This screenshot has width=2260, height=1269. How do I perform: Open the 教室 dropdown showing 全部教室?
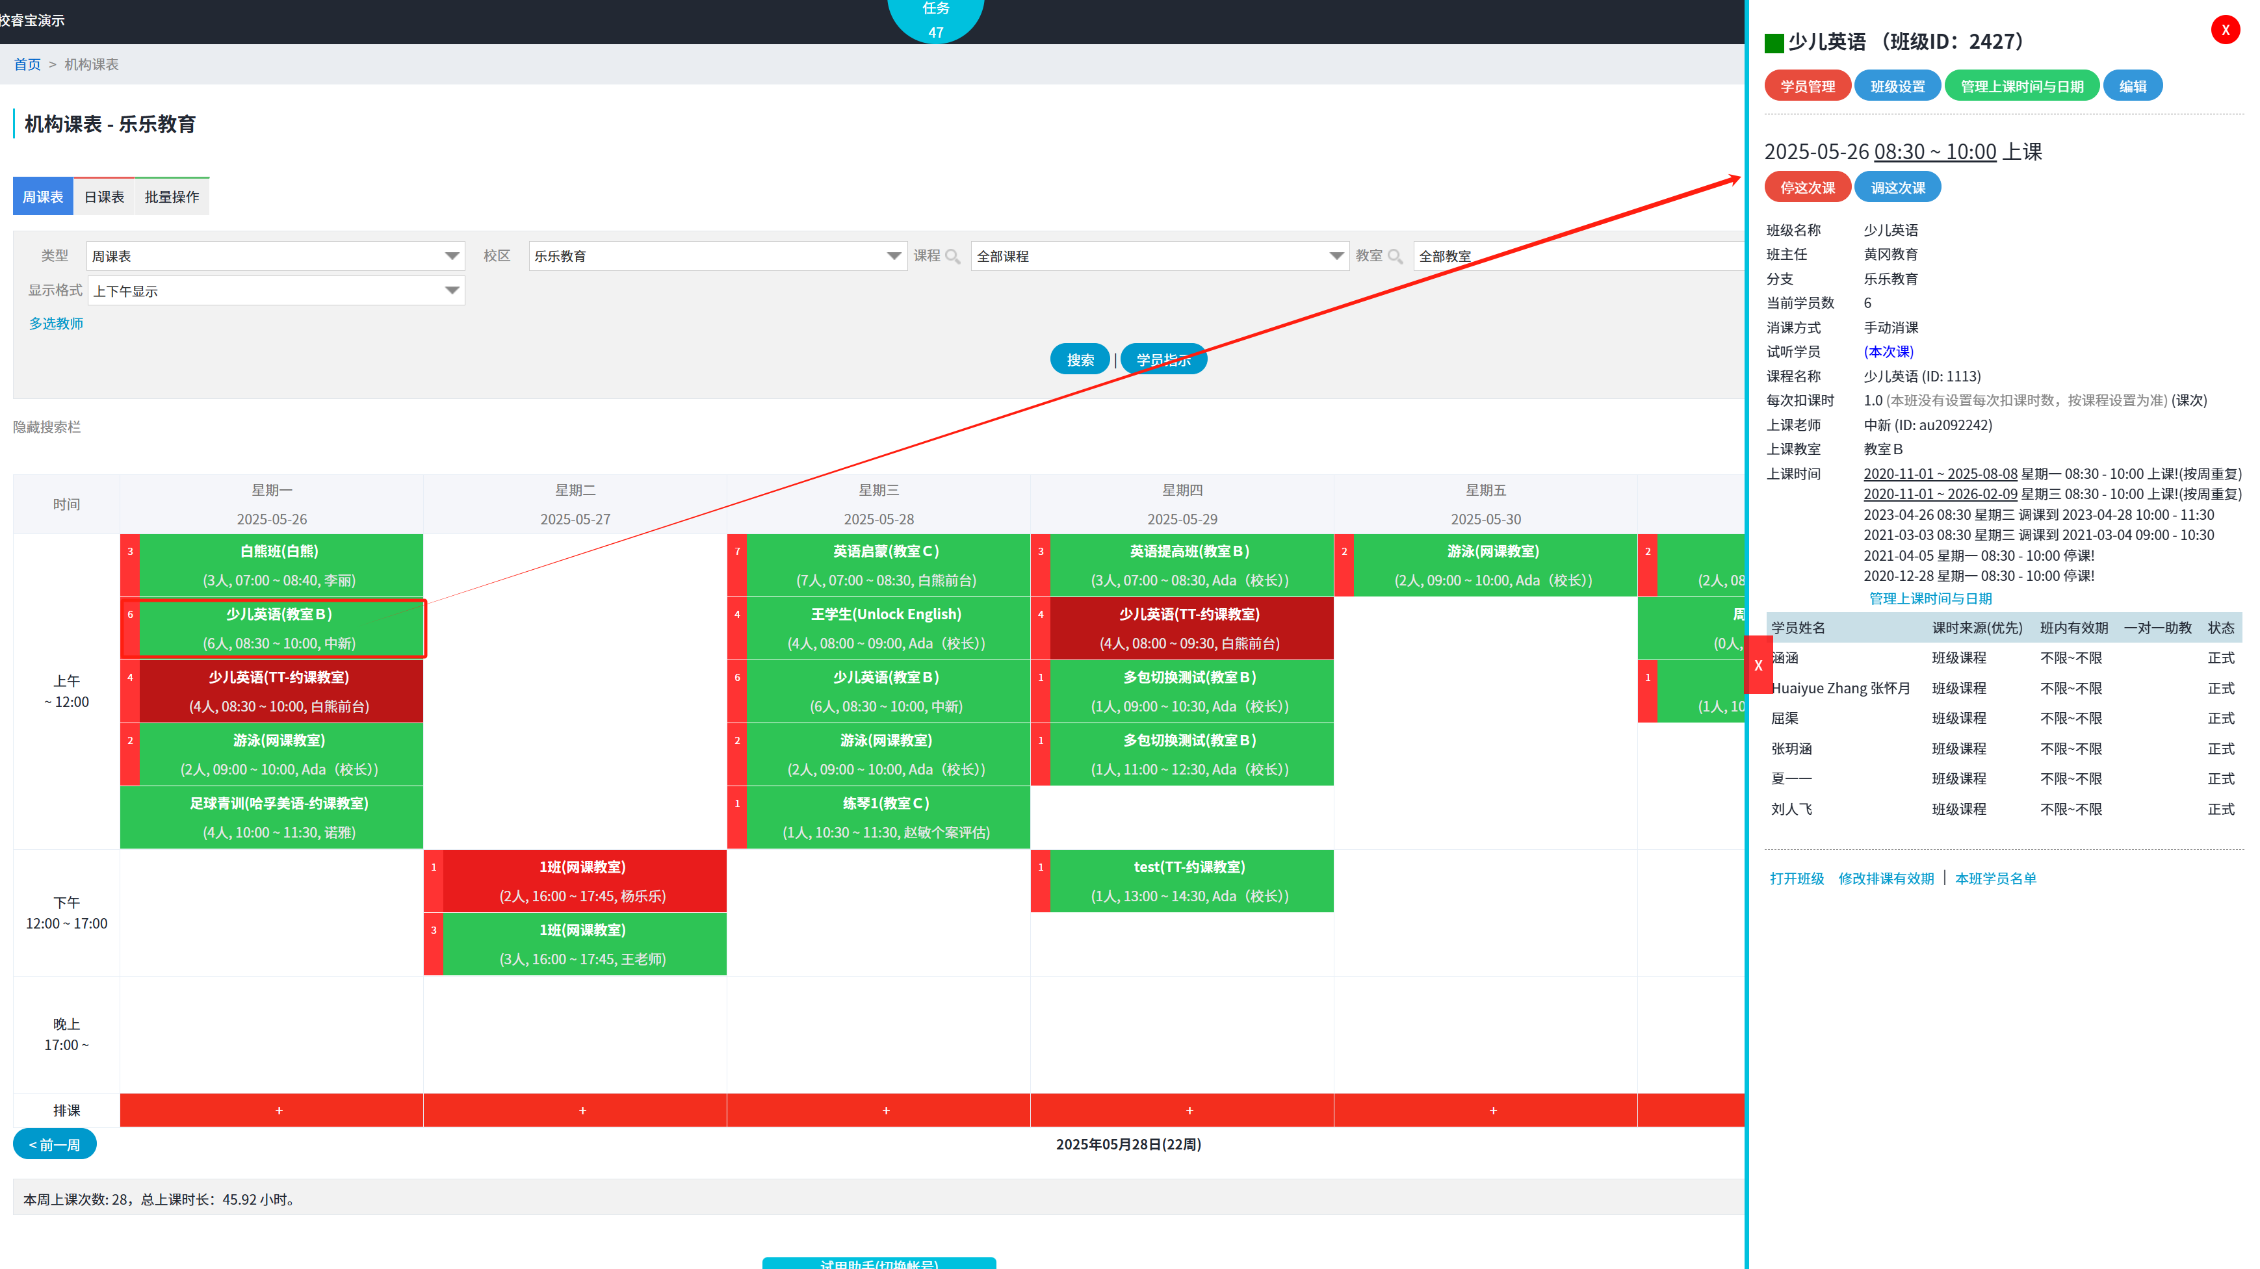1578,256
